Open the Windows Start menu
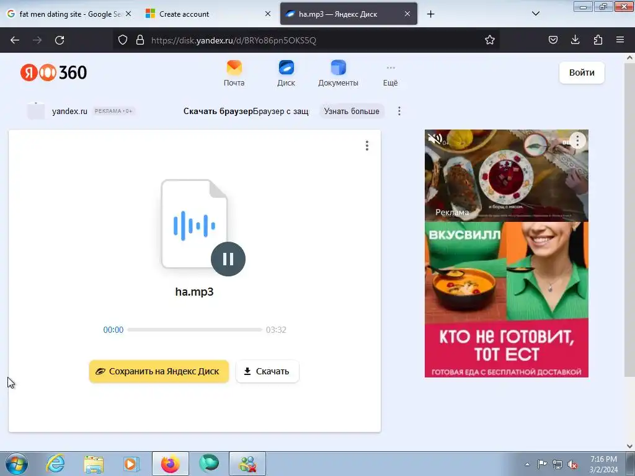 [x=17, y=464]
